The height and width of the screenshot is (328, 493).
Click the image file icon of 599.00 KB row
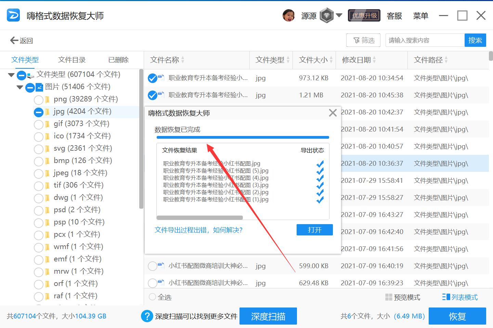coord(161,265)
